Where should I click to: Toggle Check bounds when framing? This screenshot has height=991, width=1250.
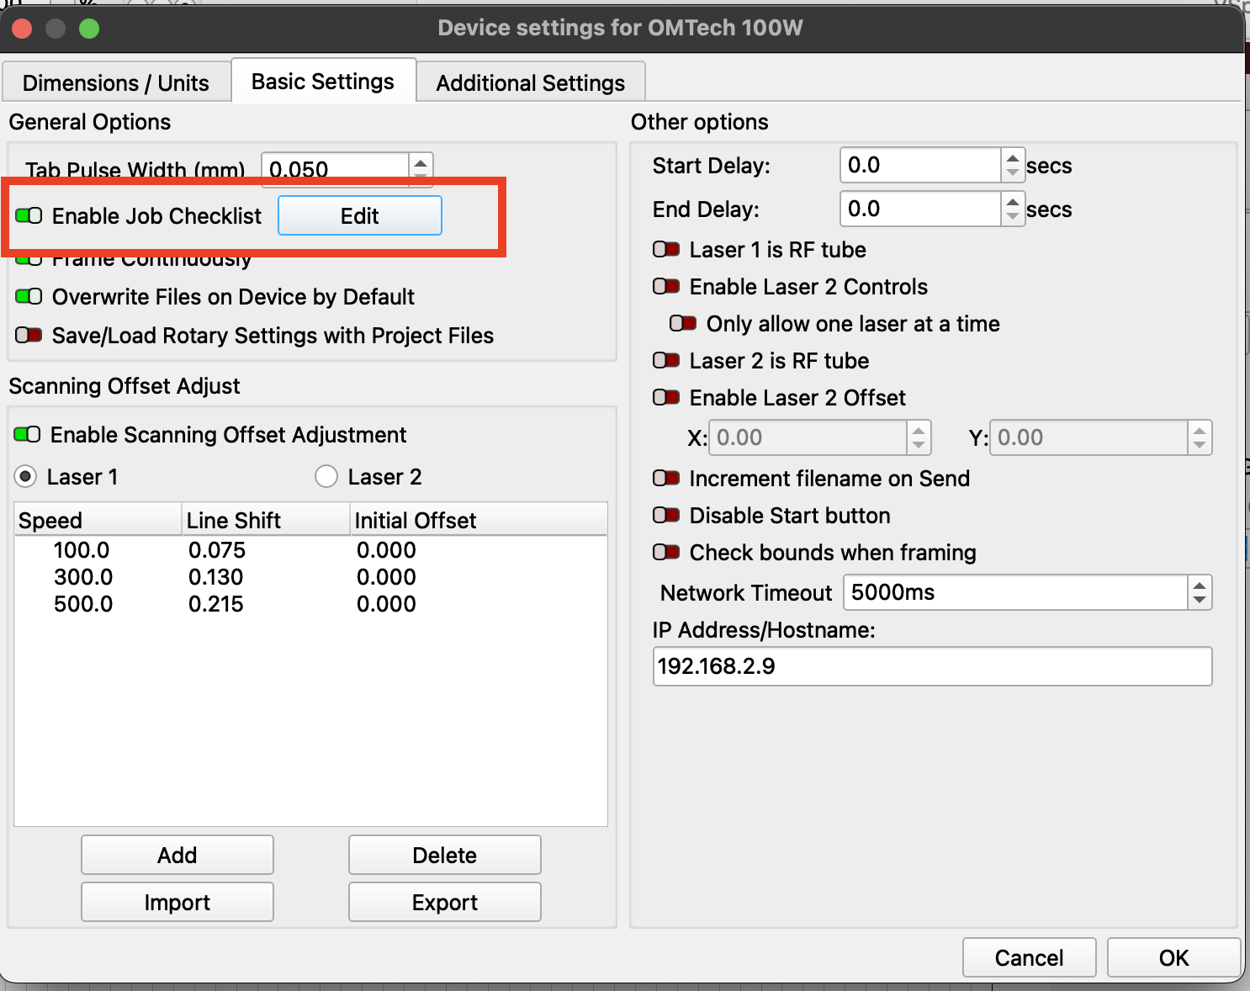(666, 553)
